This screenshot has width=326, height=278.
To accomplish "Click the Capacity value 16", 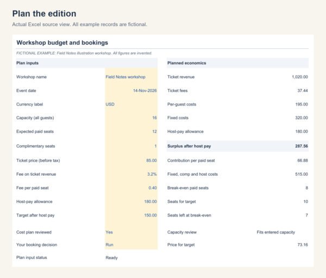I will (154, 118).
